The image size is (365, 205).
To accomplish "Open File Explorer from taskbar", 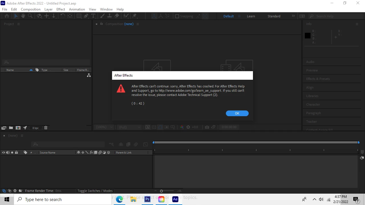I will pos(133,199).
